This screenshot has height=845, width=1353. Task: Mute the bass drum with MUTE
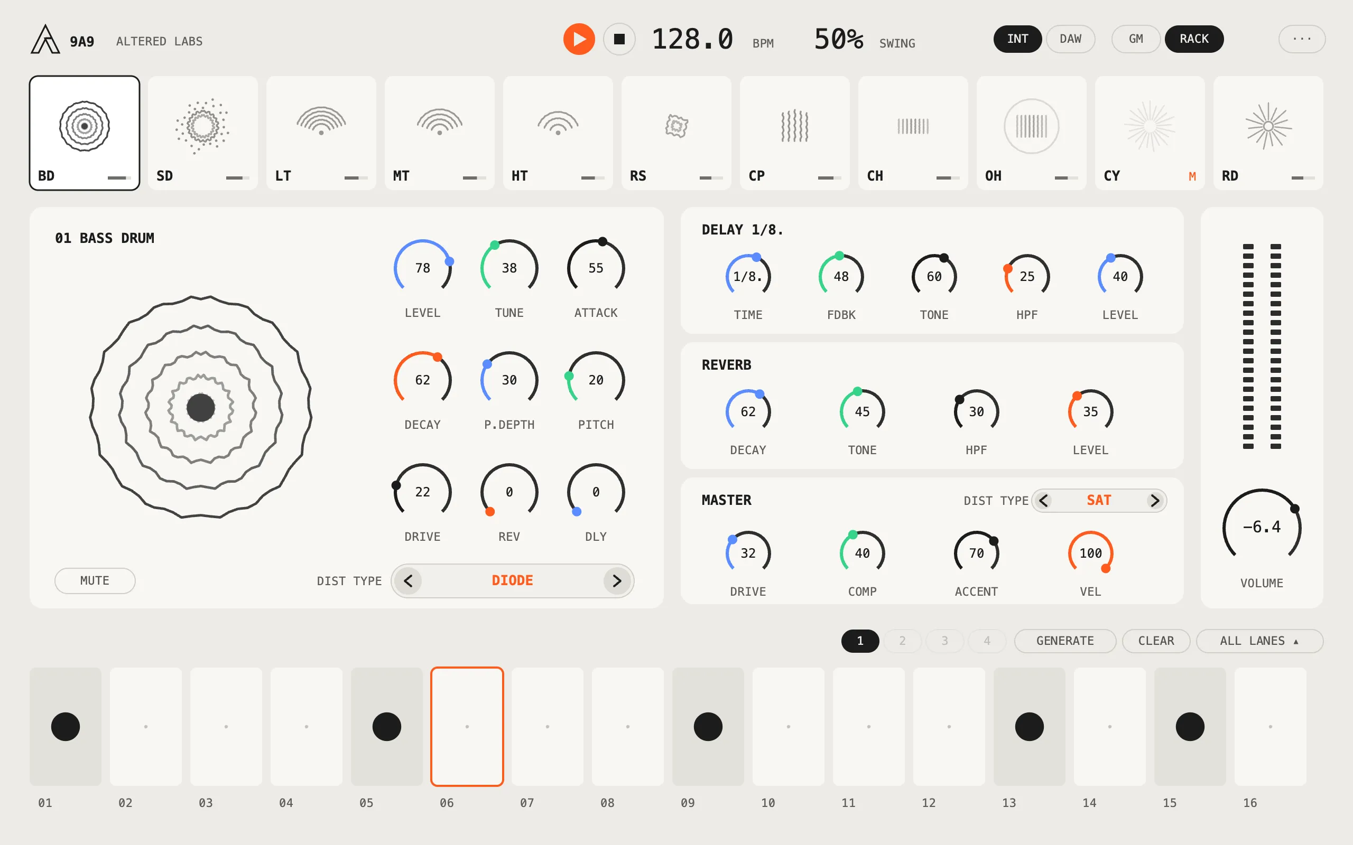(x=95, y=581)
